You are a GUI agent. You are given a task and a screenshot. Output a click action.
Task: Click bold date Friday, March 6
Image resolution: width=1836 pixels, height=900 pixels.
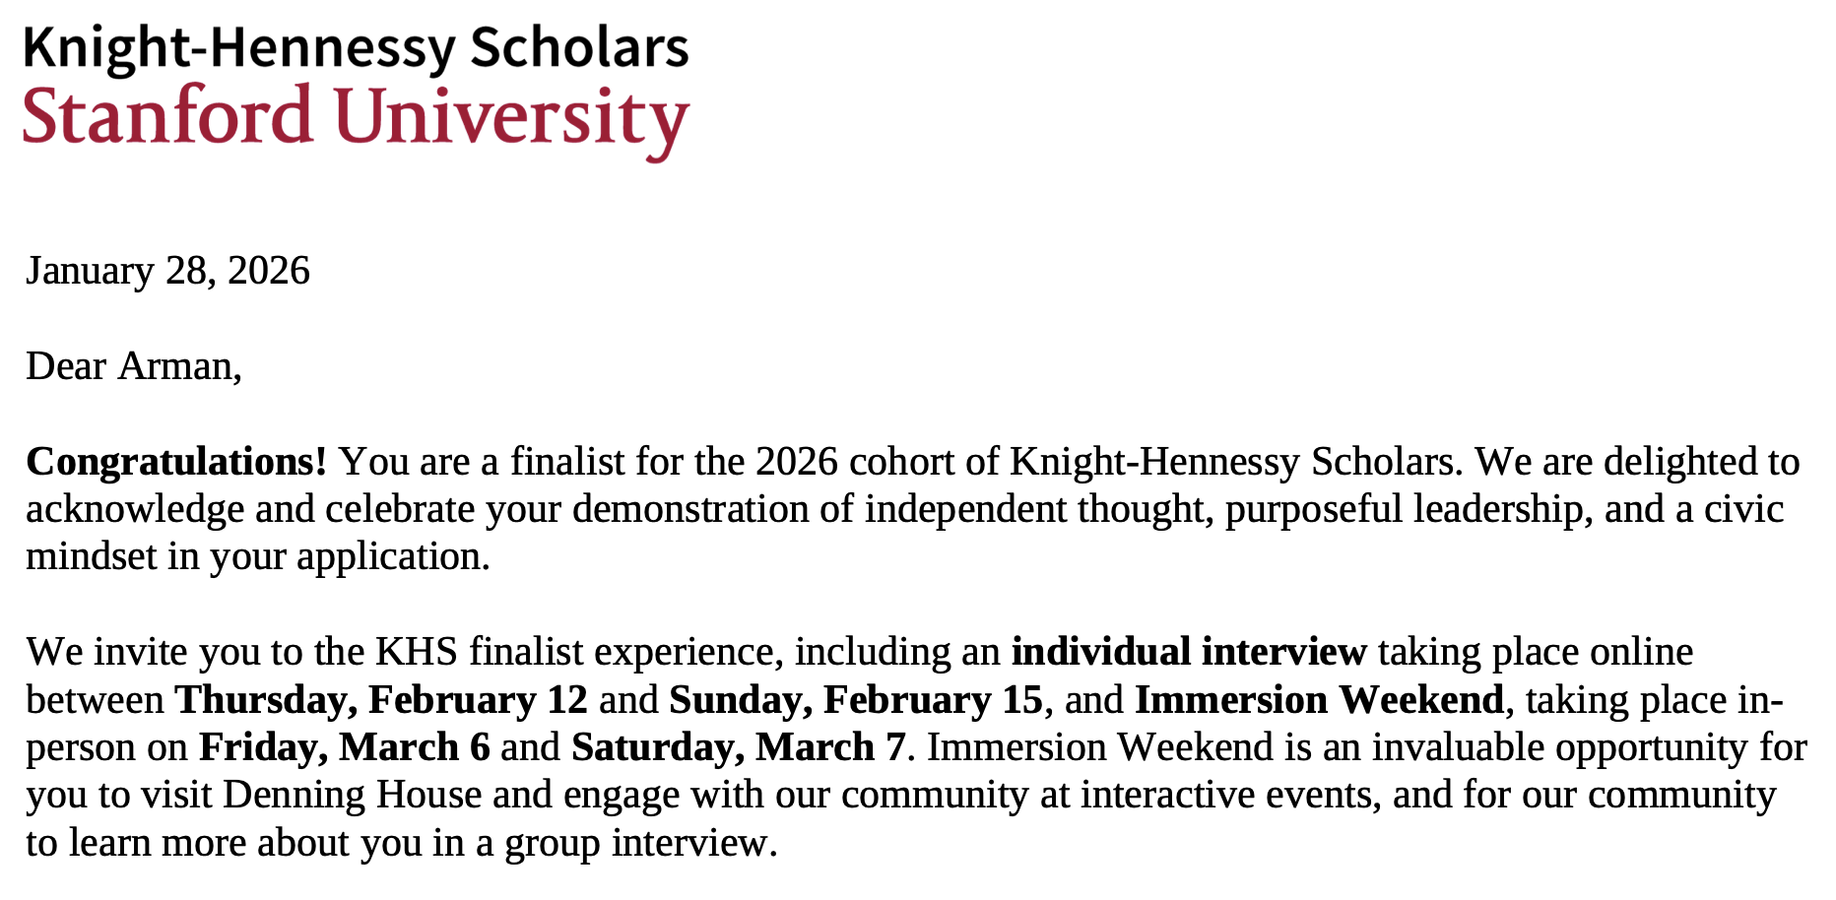[345, 746]
